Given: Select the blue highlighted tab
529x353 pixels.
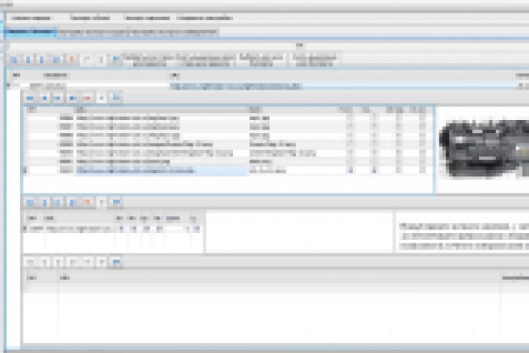Looking at the screenshot, I should pyautogui.click(x=30, y=32).
